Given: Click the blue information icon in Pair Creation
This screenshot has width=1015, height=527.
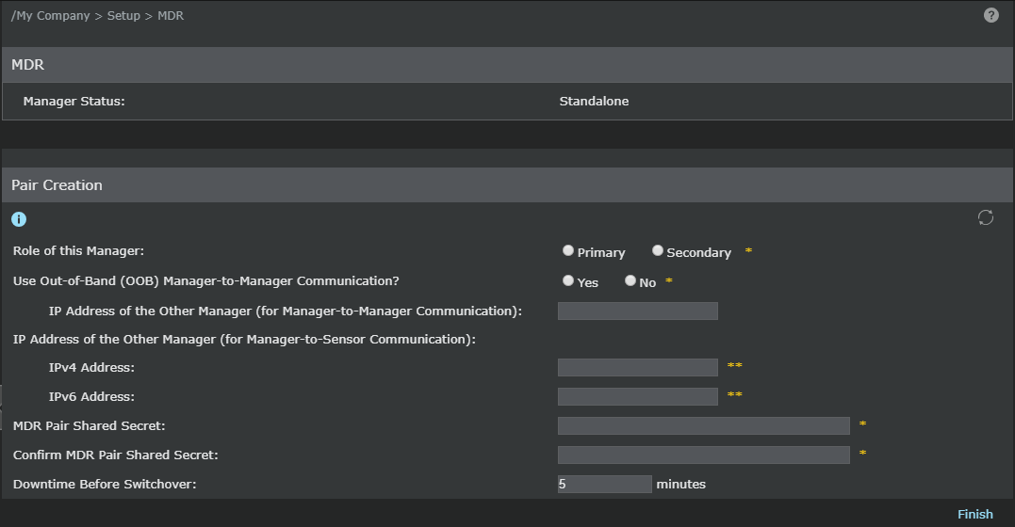Looking at the screenshot, I should [19, 219].
